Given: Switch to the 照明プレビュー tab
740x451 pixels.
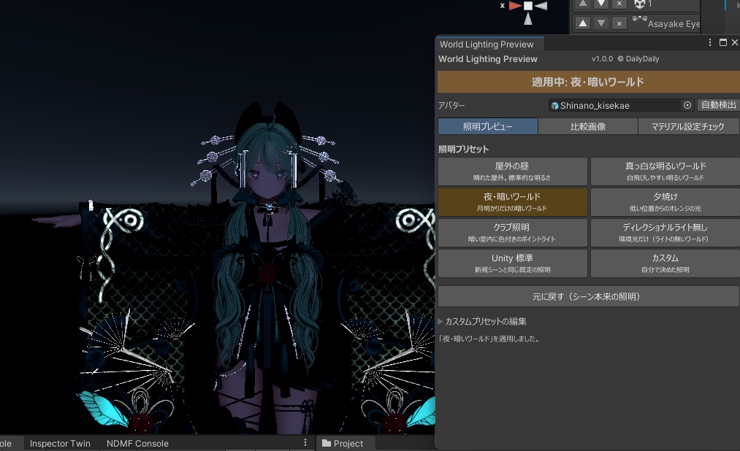Looking at the screenshot, I should (488, 126).
